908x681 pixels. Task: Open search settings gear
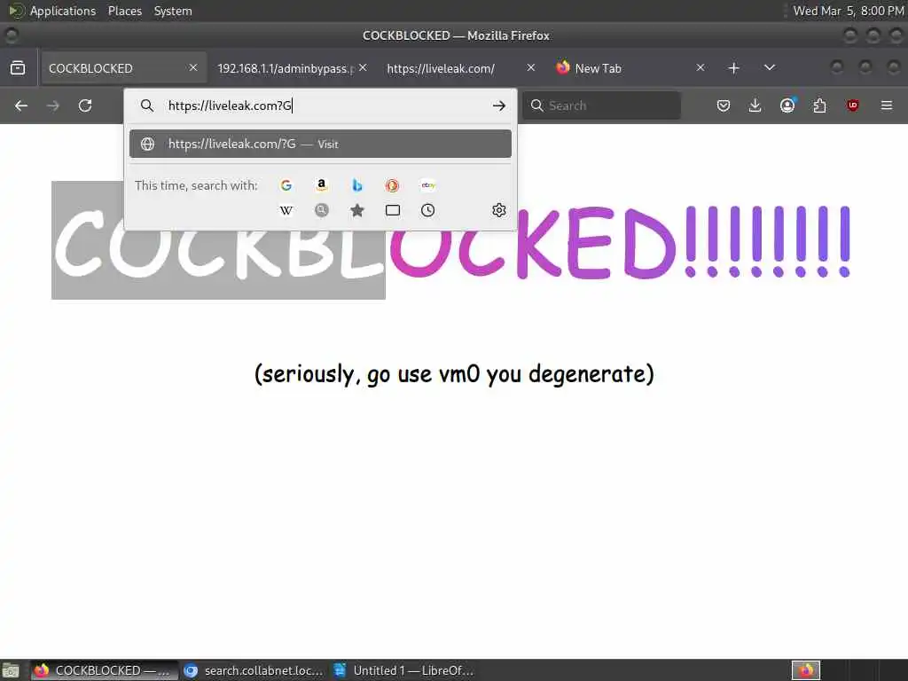[x=498, y=210]
